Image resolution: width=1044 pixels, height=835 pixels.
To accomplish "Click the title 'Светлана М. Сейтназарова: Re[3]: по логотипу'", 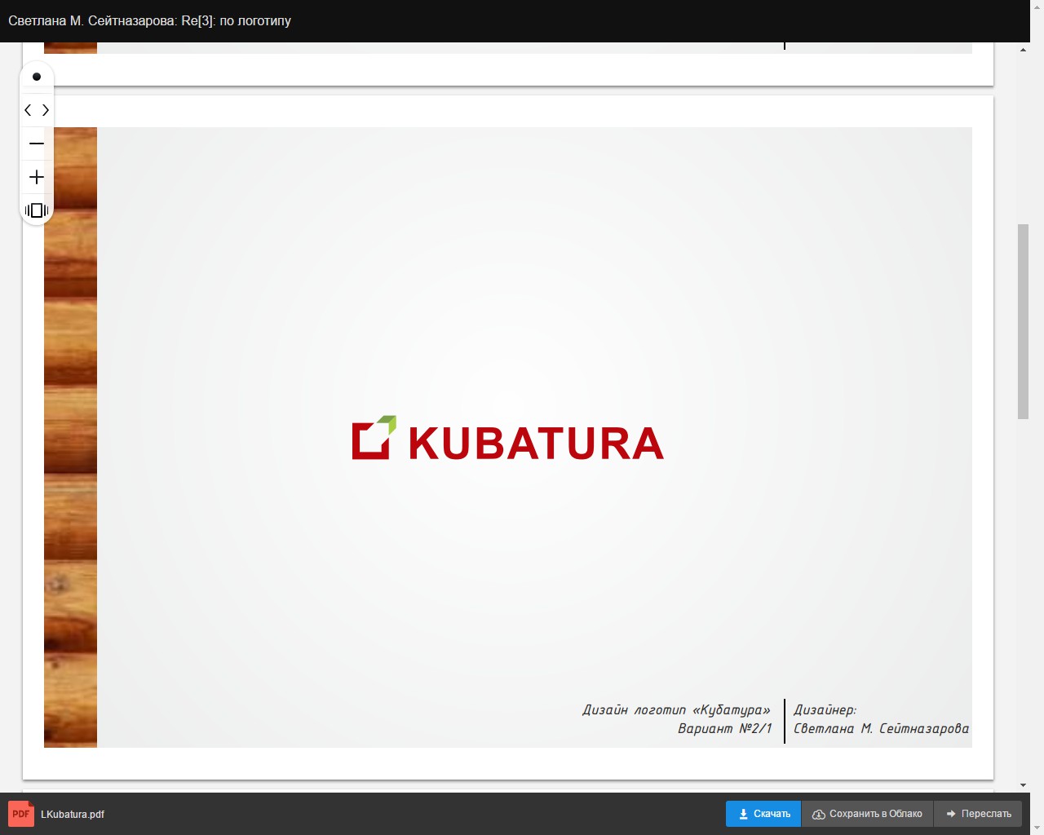I will (x=149, y=20).
